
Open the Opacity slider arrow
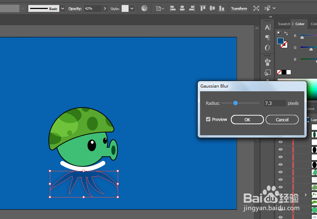pos(105,9)
